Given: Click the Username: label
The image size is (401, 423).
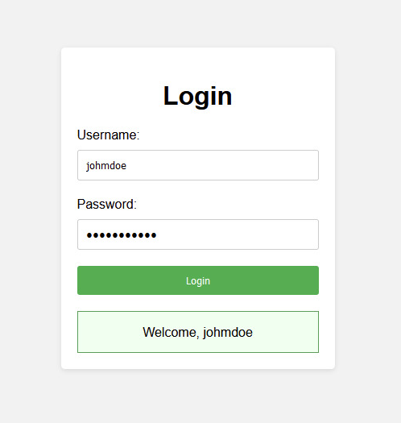Looking at the screenshot, I should click(x=108, y=135).
